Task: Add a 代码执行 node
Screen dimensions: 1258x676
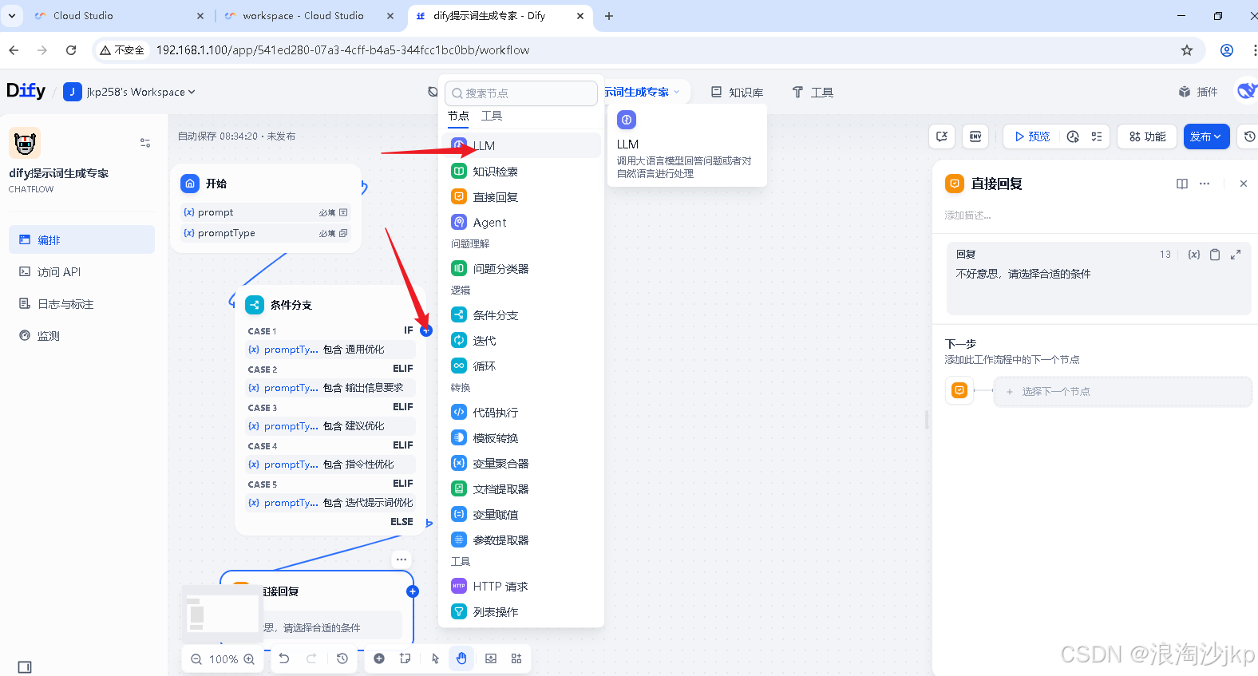Action: click(520, 412)
